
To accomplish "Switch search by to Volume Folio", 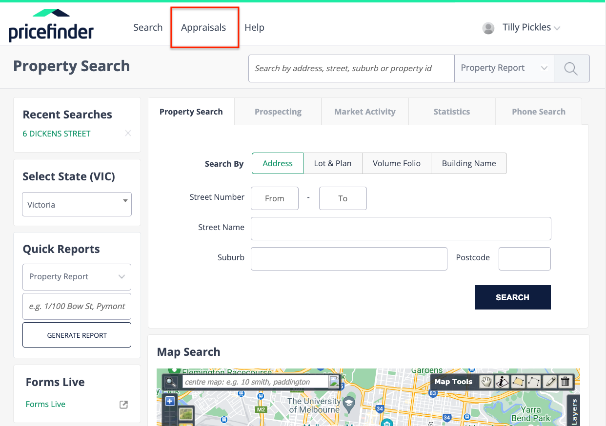I will click(396, 163).
